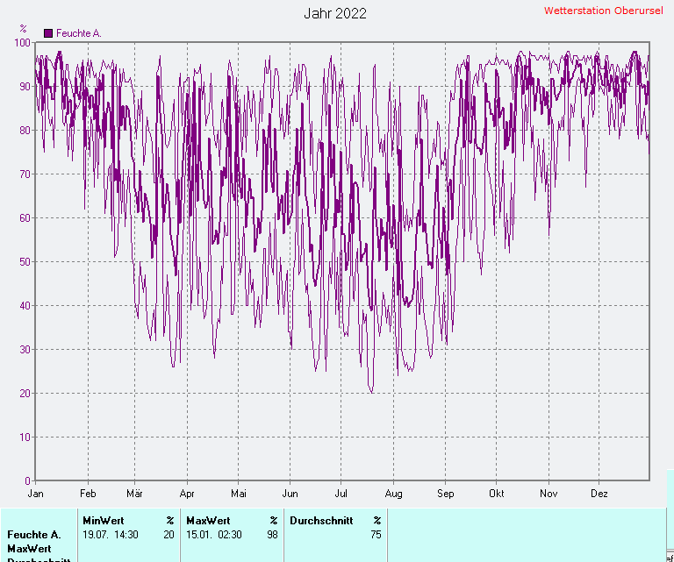Click the '0' value on y-axis

[28, 480]
